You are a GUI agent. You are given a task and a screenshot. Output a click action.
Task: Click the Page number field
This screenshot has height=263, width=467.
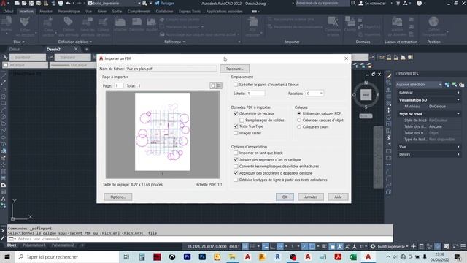(119, 85)
